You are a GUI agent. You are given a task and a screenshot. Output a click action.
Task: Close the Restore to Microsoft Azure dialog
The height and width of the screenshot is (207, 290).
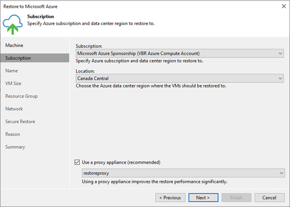tap(284, 6)
